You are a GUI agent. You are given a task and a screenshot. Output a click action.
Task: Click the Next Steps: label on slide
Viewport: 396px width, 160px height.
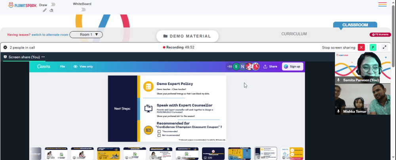tap(122, 109)
